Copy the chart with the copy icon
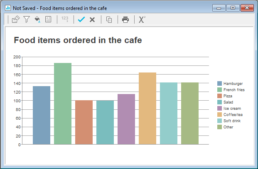Viewport: 258px width, 169px height. pyautogui.click(x=109, y=20)
